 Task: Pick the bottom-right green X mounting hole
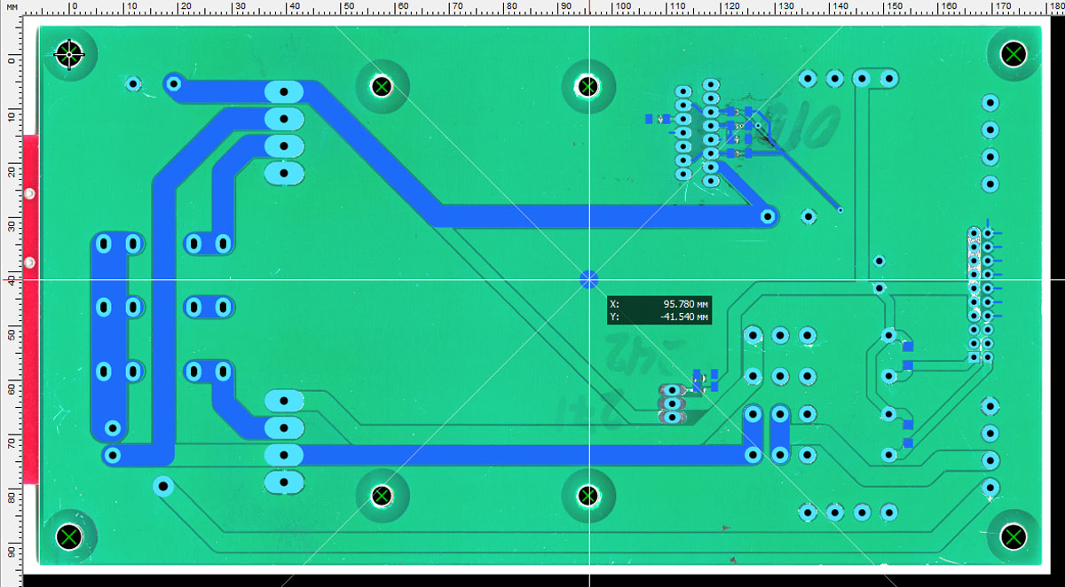pos(1014,536)
